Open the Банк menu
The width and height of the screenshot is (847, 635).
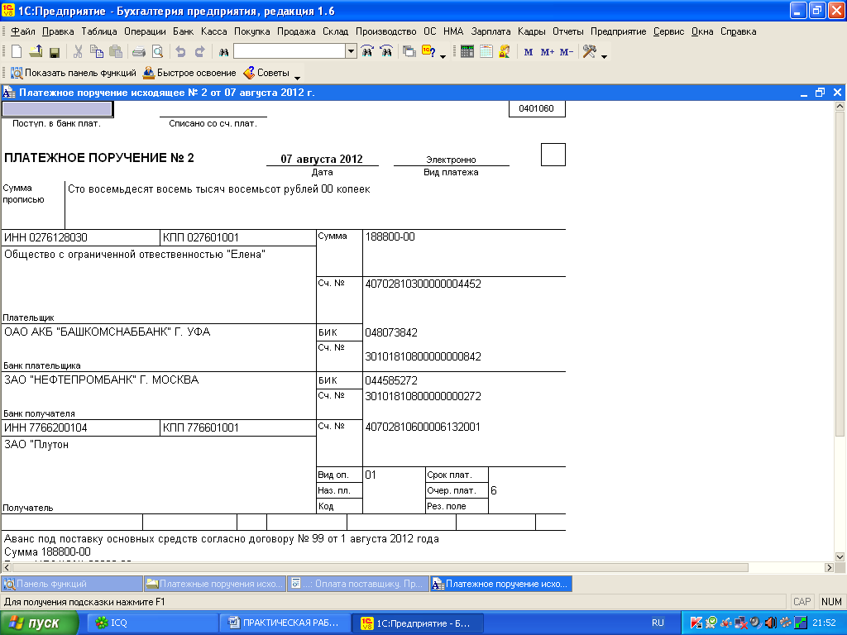pos(183,31)
